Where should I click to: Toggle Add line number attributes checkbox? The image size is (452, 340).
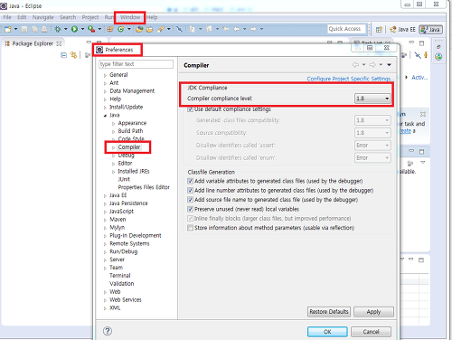(190, 191)
